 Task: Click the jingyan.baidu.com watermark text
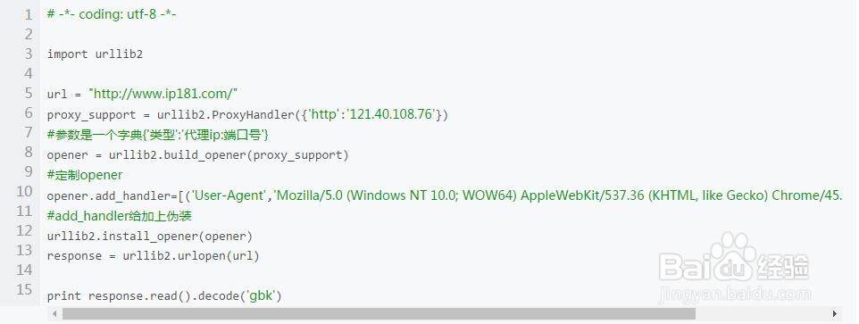coord(734,295)
